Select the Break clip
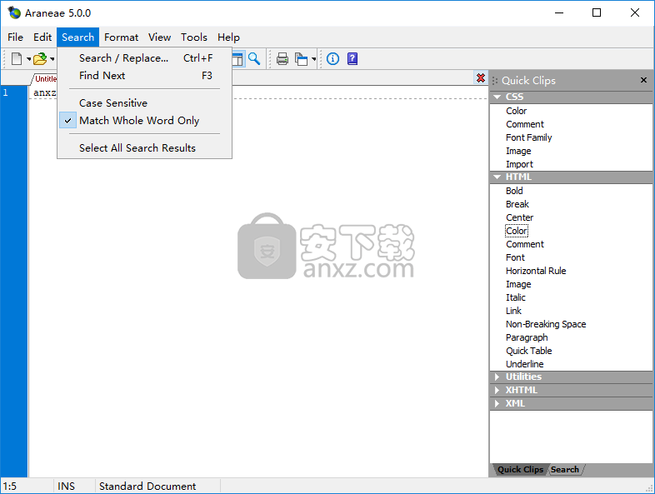Viewport: 655px width, 494px height. click(517, 204)
